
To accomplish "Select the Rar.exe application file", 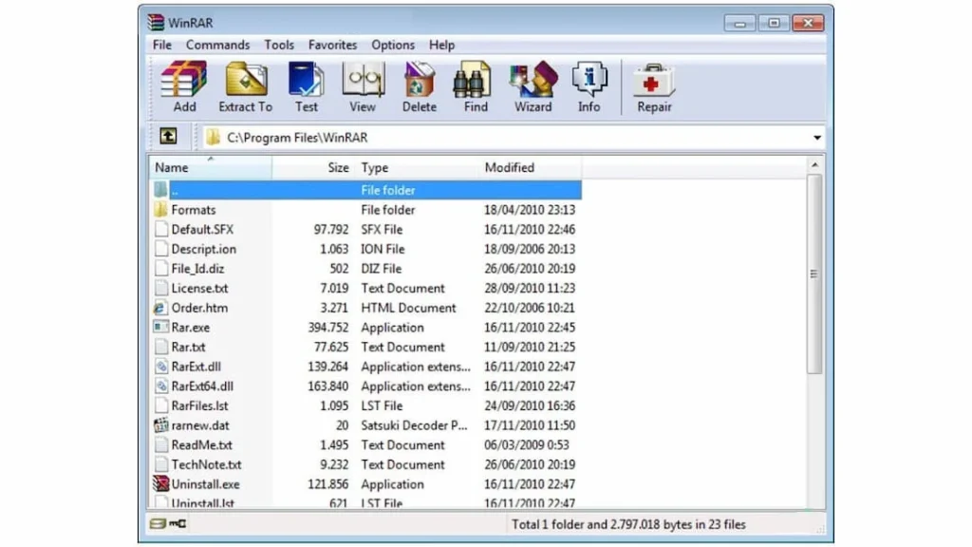I will coord(191,327).
